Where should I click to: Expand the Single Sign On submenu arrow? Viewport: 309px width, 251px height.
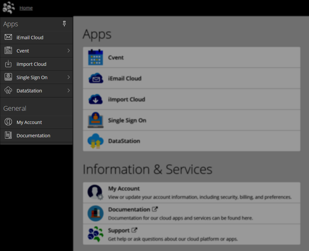68,77
